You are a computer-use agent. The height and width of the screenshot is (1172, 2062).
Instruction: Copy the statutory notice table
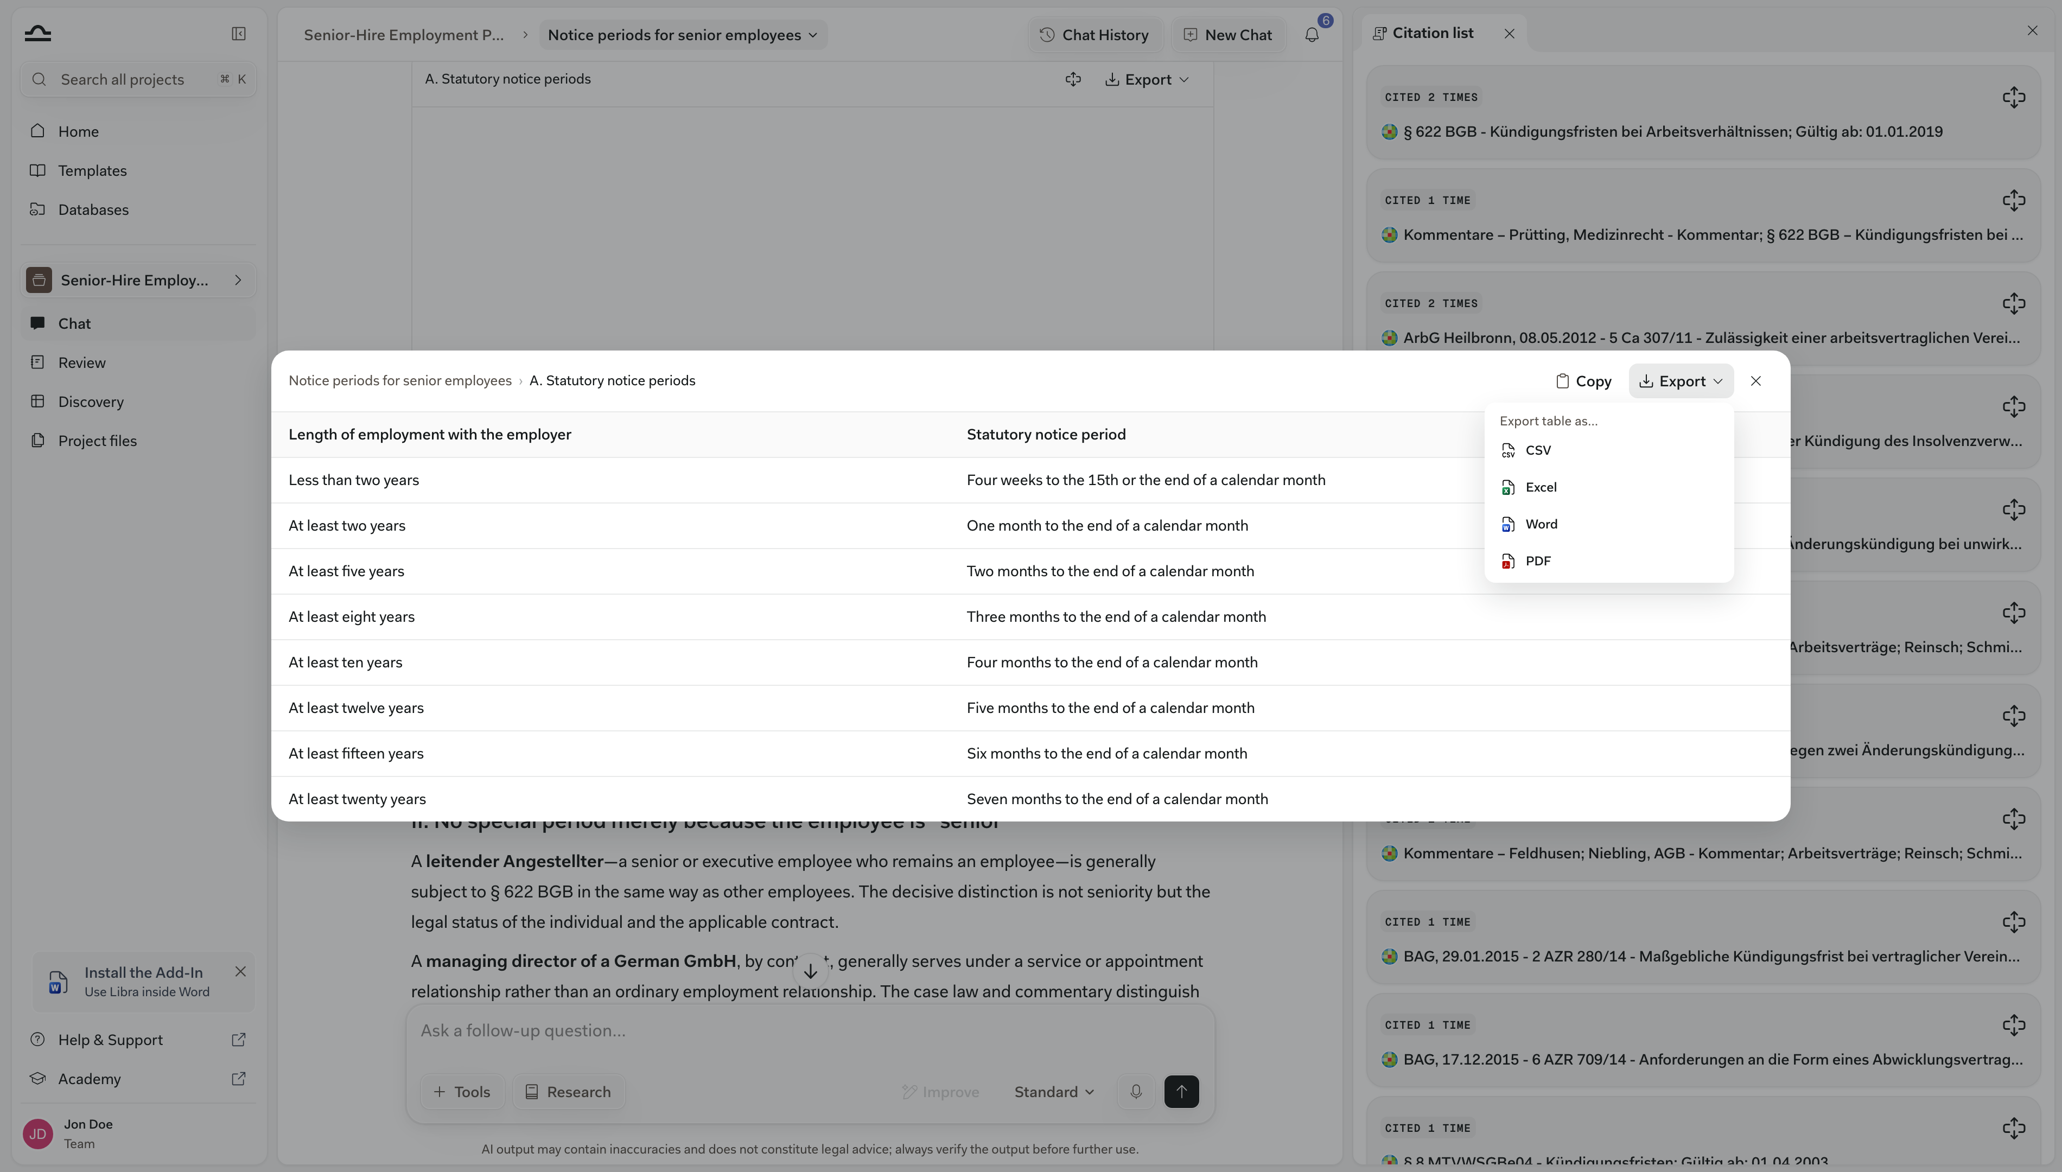click(x=1583, y=381)
